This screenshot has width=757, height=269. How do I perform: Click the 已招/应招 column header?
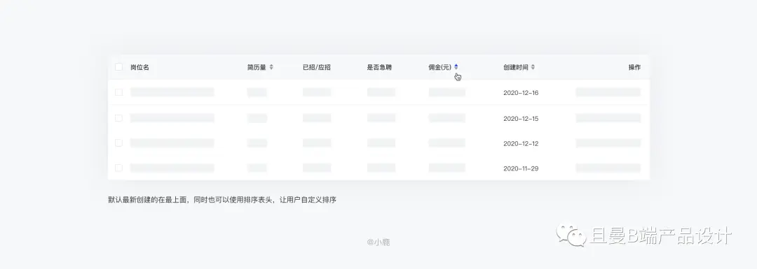(x=317, y=67)
